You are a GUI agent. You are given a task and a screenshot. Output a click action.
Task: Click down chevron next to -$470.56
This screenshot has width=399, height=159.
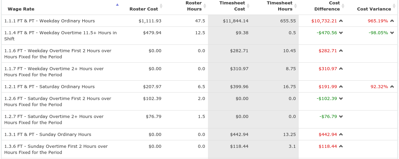tap(341, 33)
